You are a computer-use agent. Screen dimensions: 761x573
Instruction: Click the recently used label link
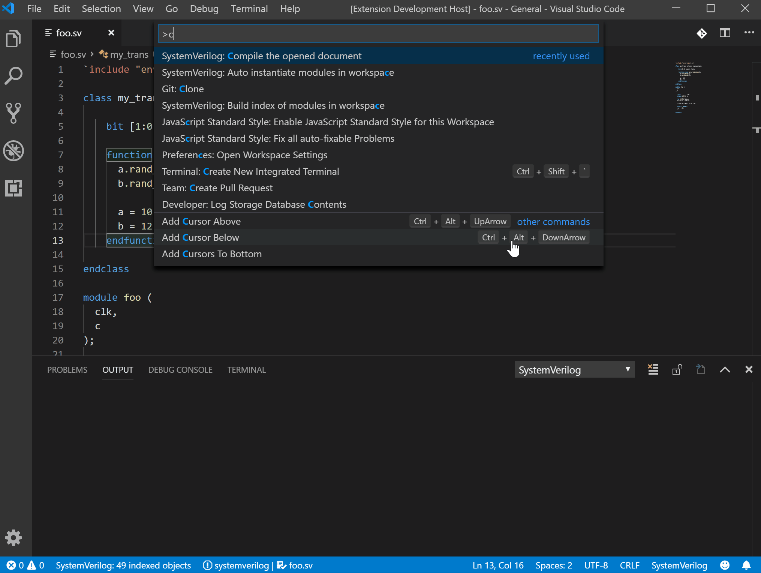point(561,55)
